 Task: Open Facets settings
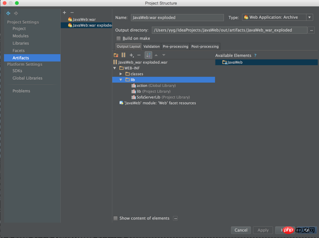click(x=18, y=51)
